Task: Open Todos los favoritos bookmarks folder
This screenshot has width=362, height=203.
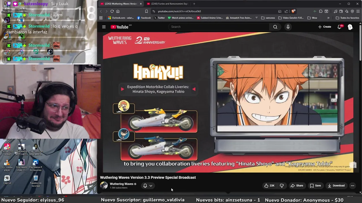Action: click(x=347, y=18)
